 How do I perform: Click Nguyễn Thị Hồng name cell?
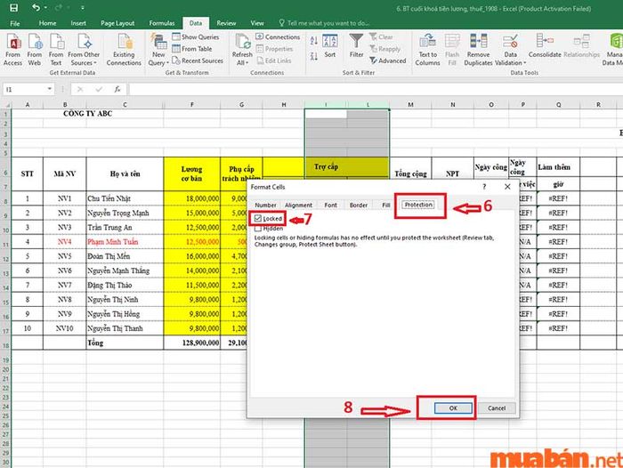click(125, 314)
